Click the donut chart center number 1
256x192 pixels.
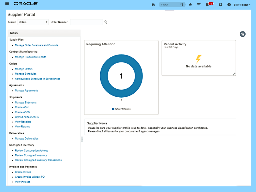point(121,76)
